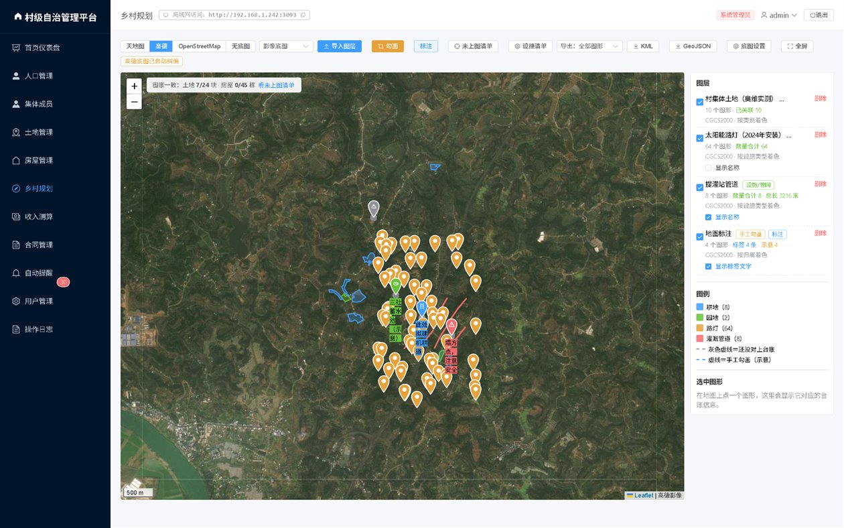Click the 耕地 blue legend swatch

click(700, 307)
